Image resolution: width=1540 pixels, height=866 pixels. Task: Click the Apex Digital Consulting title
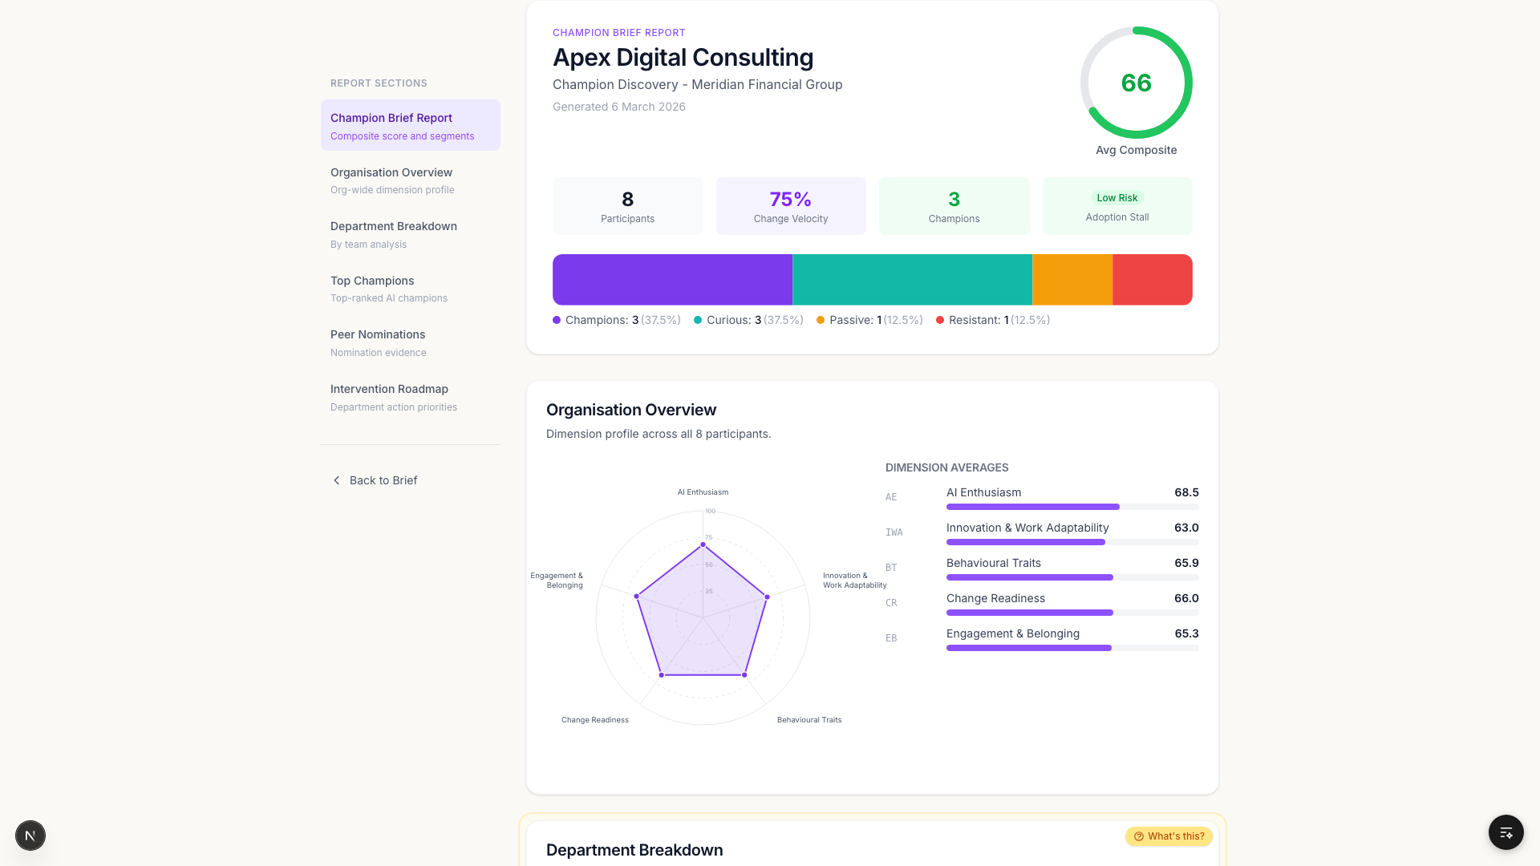tap(683, 58)
